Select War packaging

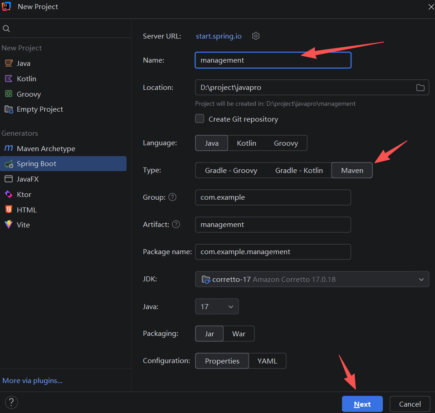click(239, 334)
